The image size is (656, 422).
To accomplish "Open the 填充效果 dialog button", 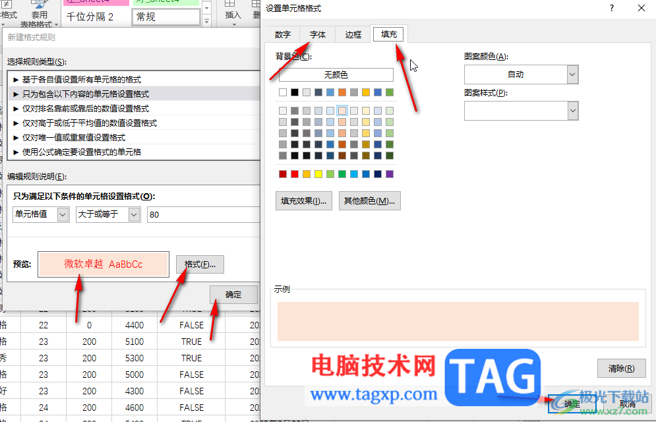I will 304,200.
